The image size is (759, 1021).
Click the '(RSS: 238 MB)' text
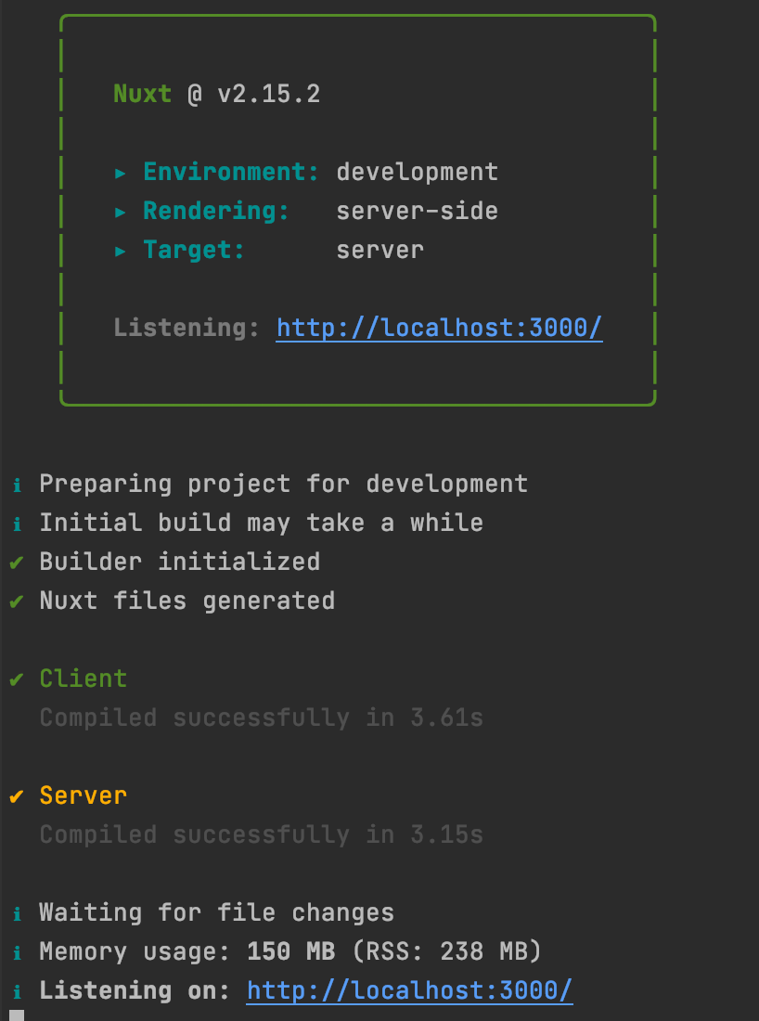[447, 952]
